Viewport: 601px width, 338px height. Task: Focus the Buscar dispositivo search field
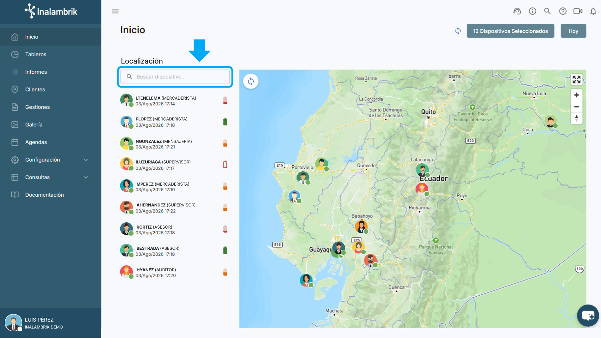pos(175,77)
